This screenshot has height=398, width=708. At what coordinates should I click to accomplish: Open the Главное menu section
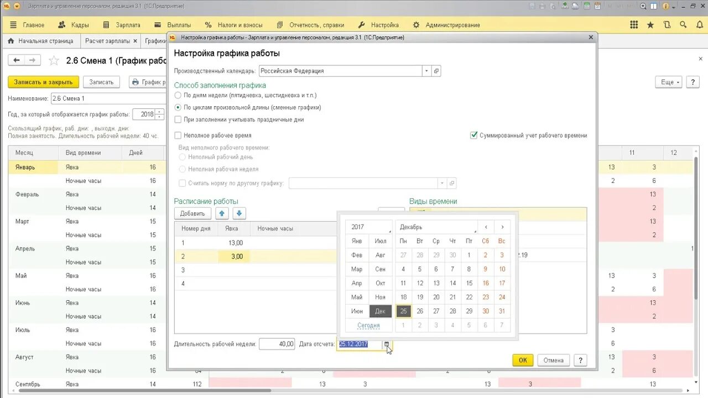pyautogui.click(x=28, y=25)
